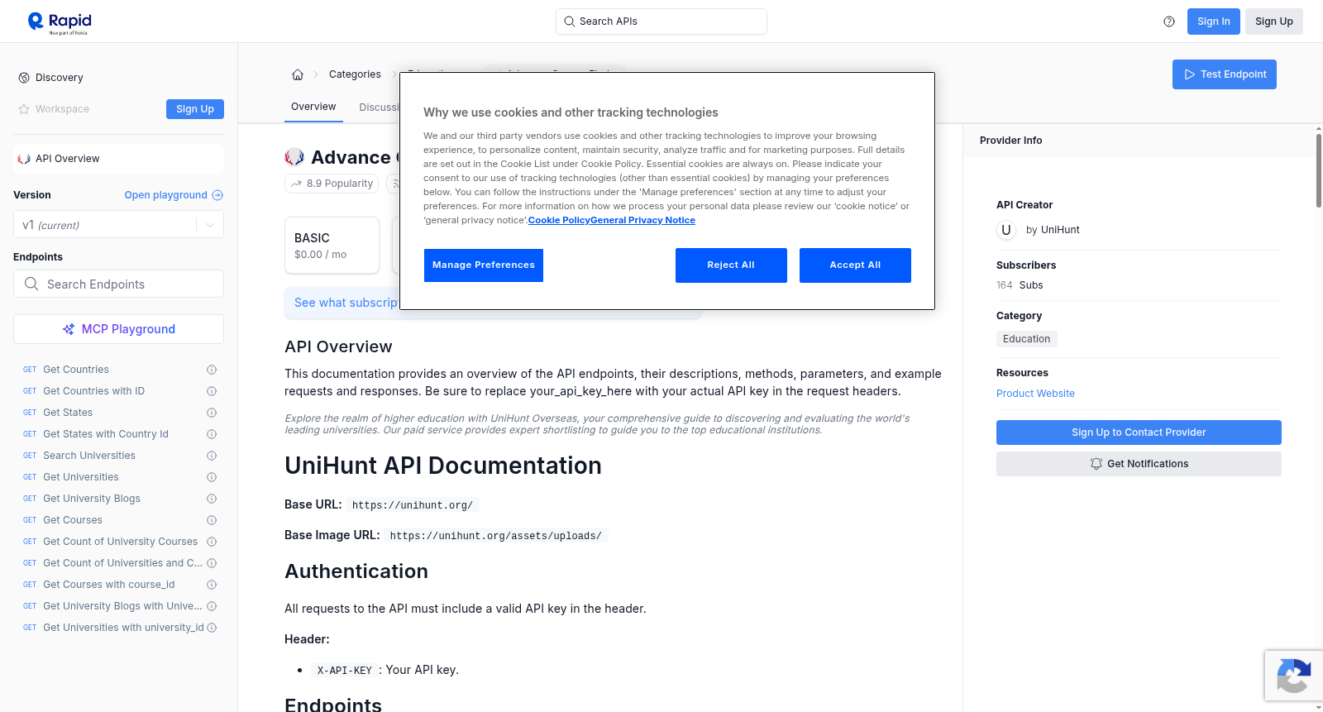Viewport: 1323px width, 712px height.
Task: Click the Education category tag
Action: point(1027,339)
